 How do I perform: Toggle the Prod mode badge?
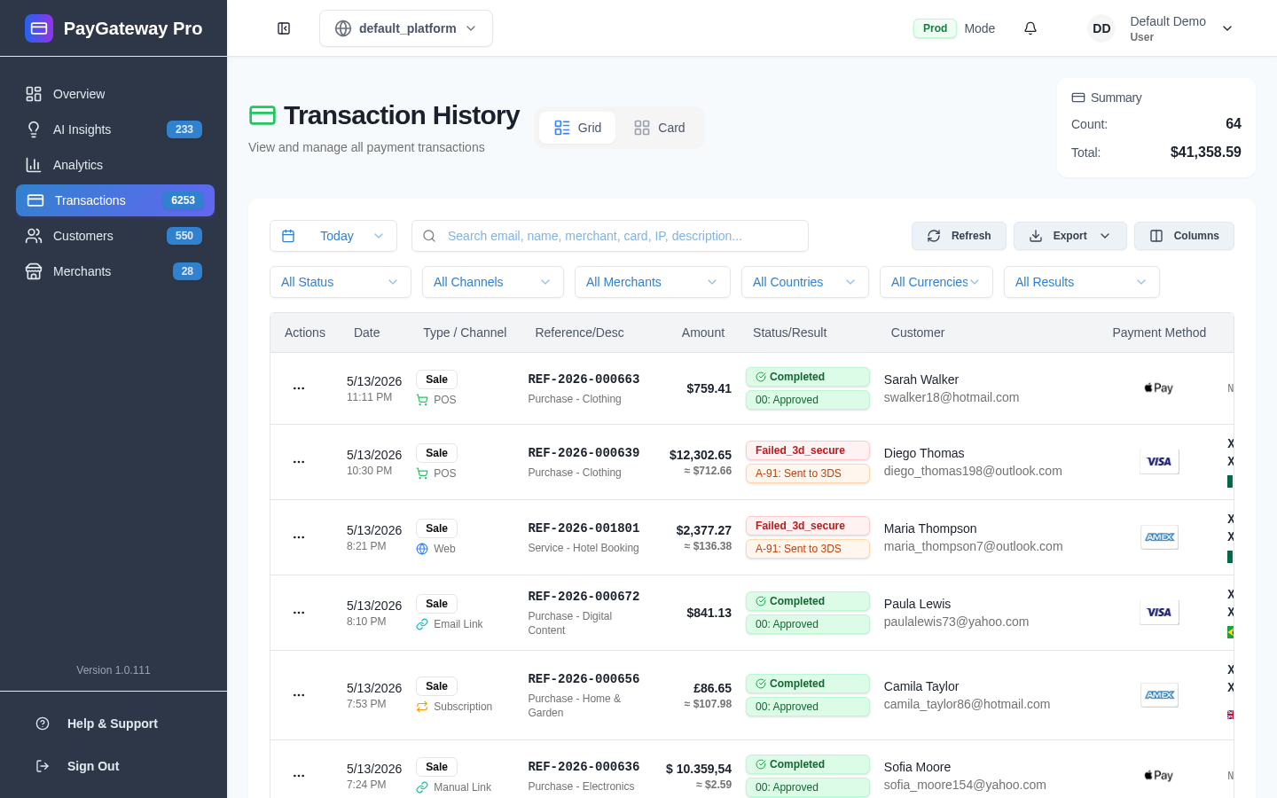[935, 28]
